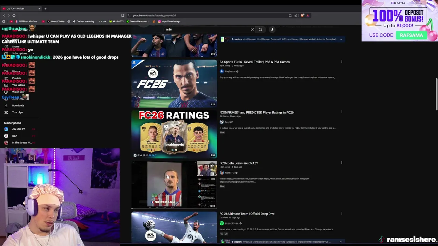Open In The Streets subscription
438x246 pixels.
(x=22, y=143)
